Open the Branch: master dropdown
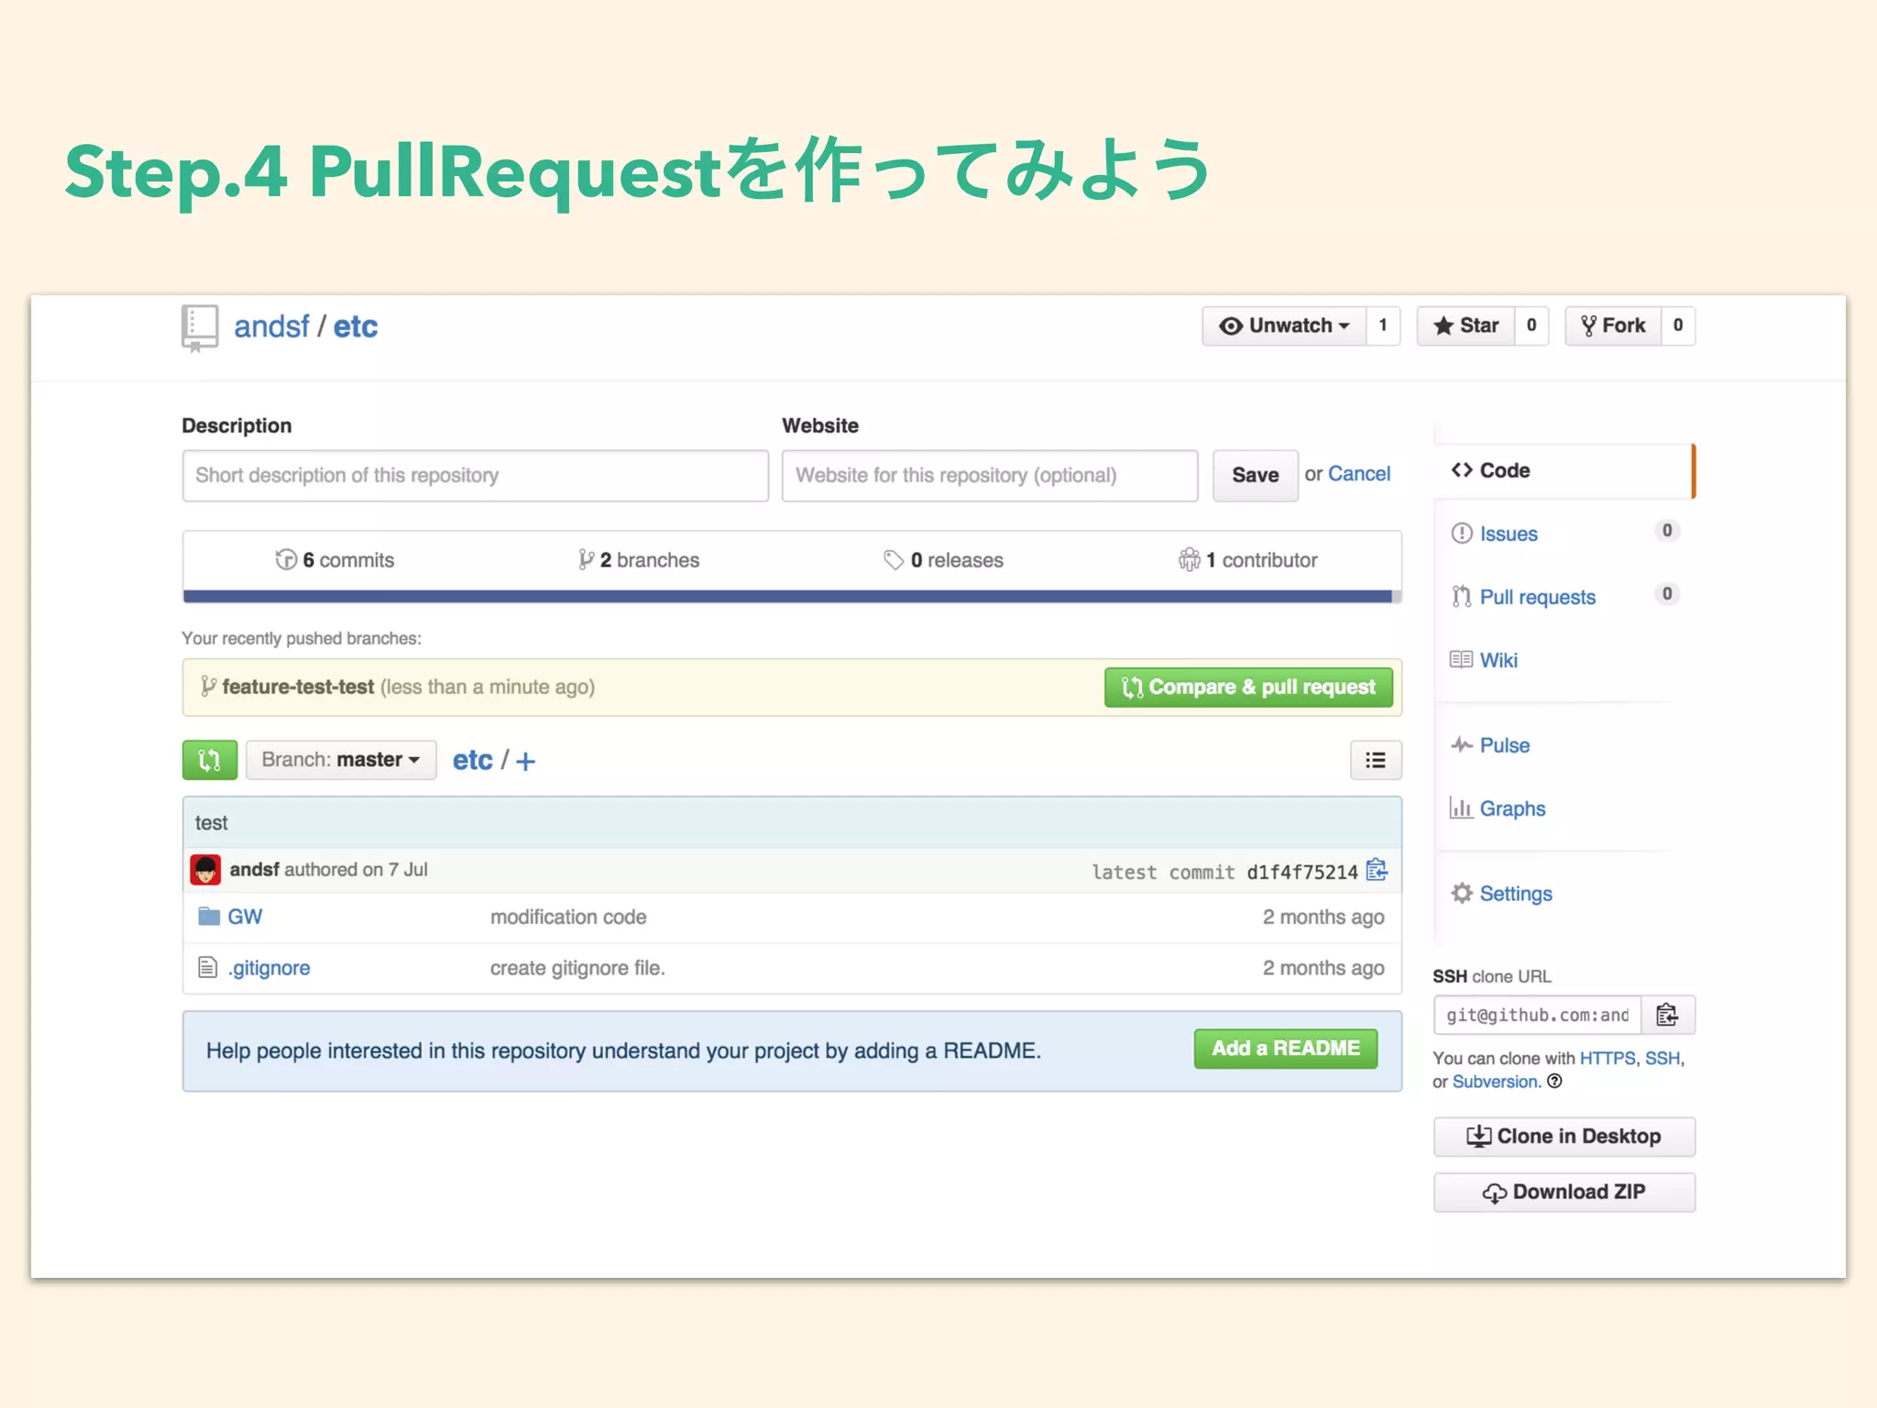The width and height of the screenshot is (1877, 1408). (x=341, y=760)
